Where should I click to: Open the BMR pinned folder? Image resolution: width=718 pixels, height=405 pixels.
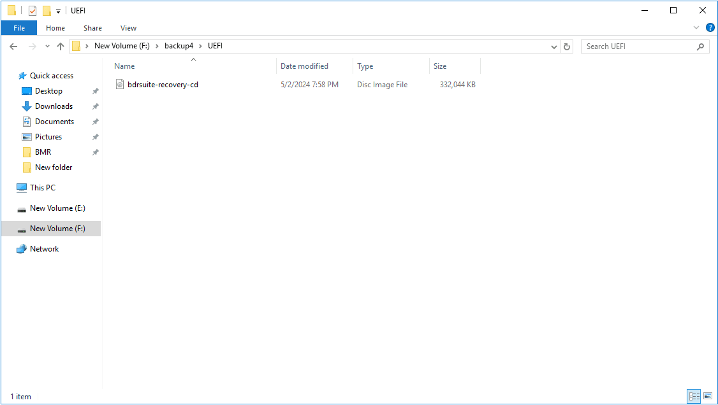click(x=43, y=152)
